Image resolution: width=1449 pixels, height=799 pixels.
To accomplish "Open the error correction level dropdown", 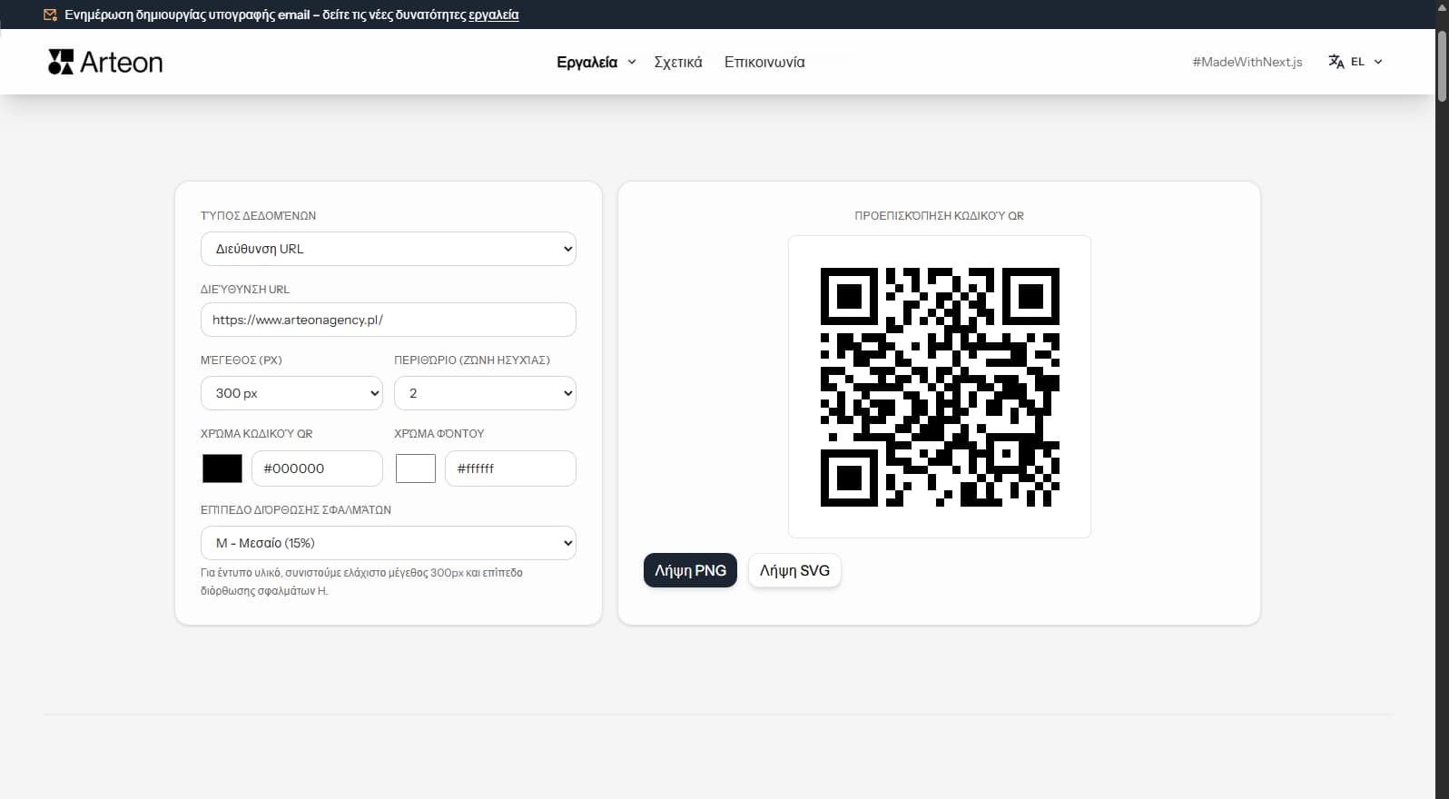I will tap(389, 543).
